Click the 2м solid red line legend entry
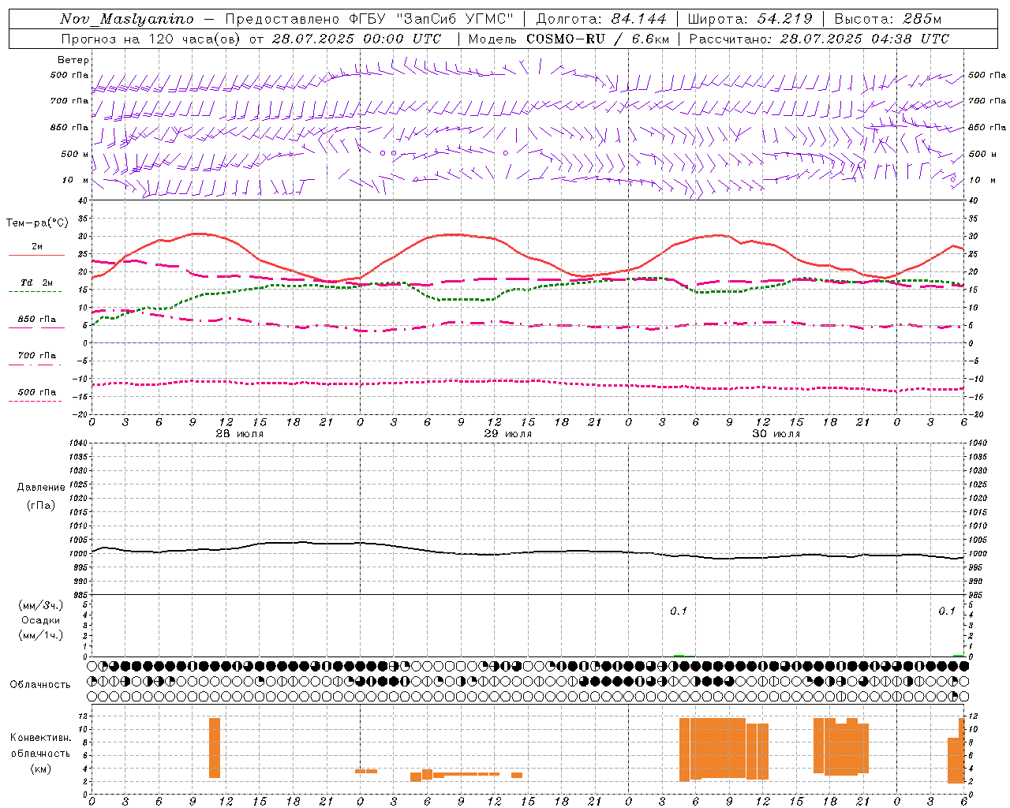The width and height of the screenshot is (1010, 808). 36,250
